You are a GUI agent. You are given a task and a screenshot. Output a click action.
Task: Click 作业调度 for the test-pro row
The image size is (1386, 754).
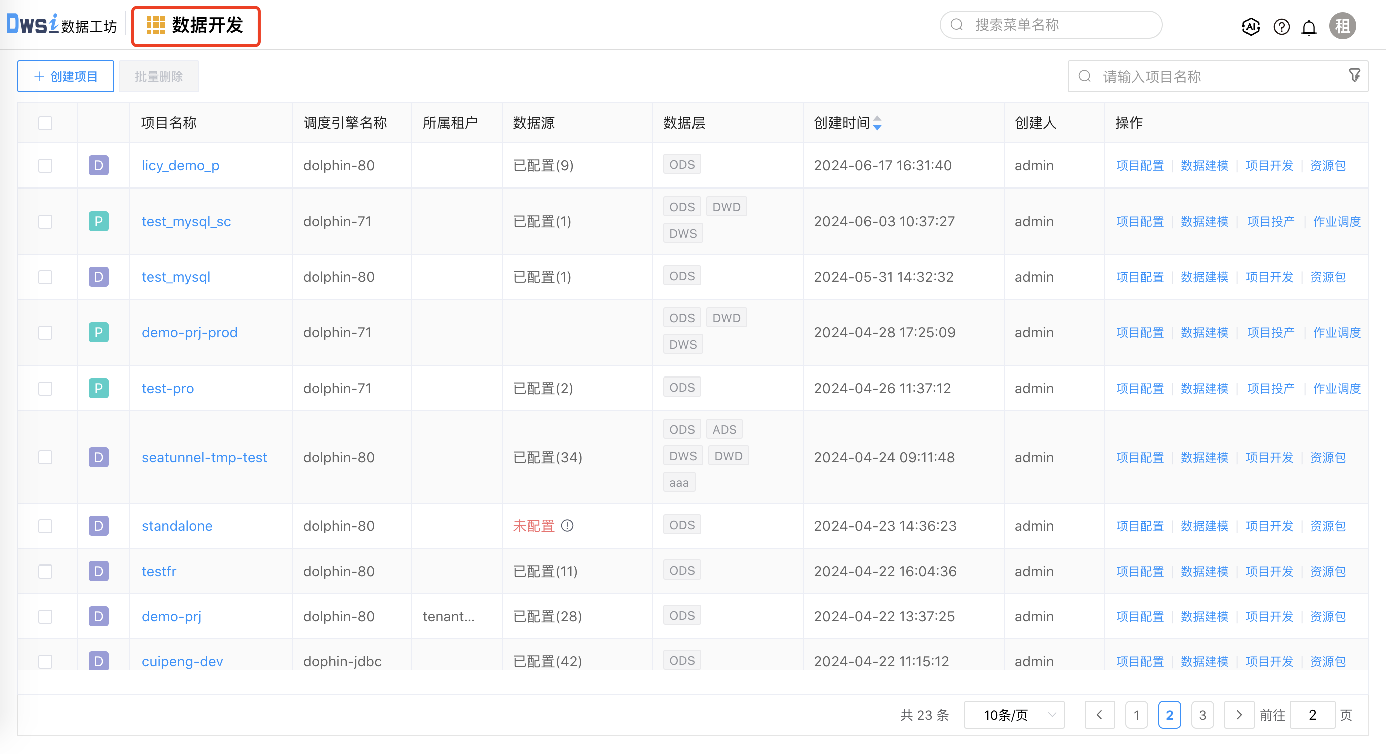point(1336,388)
